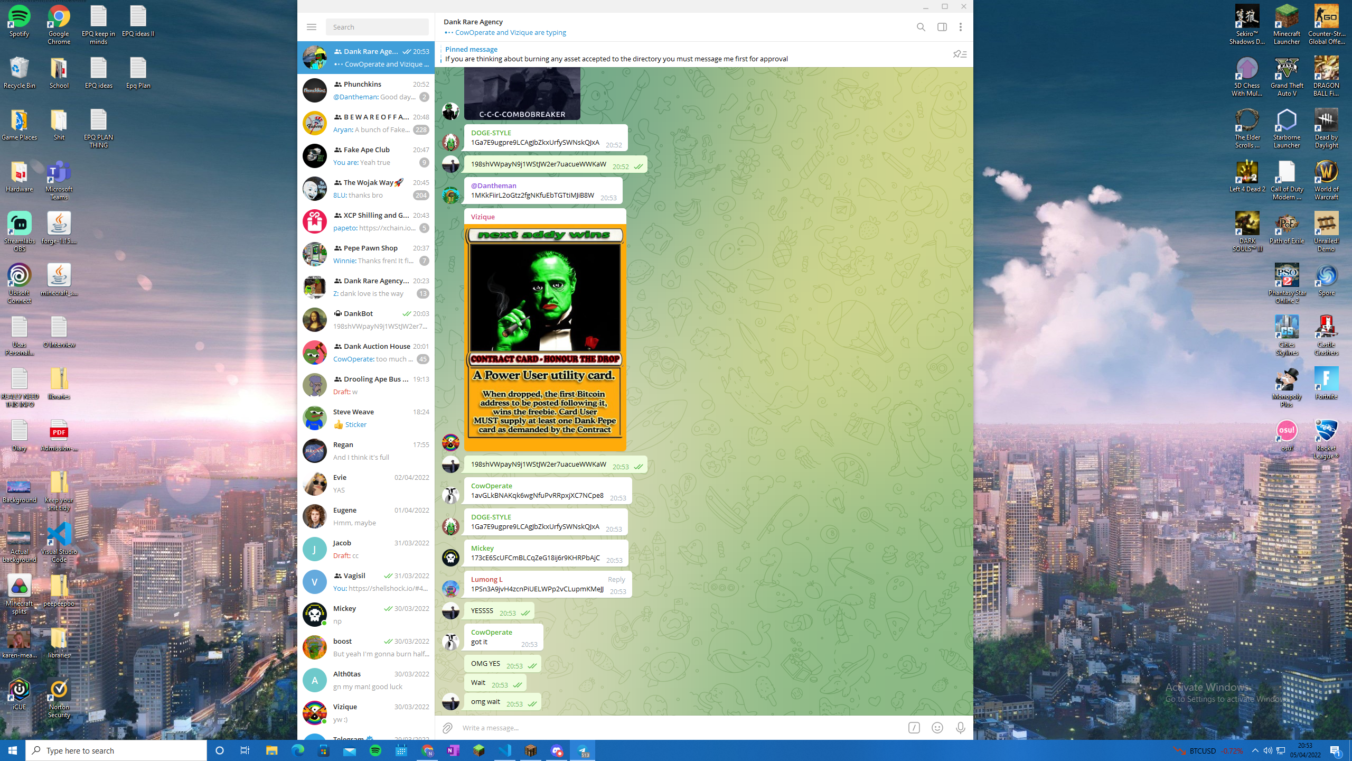Open Evie conversation

point(366,484)
